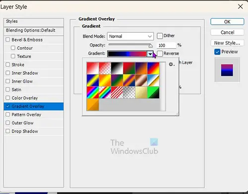Image resolution: width=248 pixels, height=194 pixels.
Task: Click the New Style... button
Action: click(227, 43)
